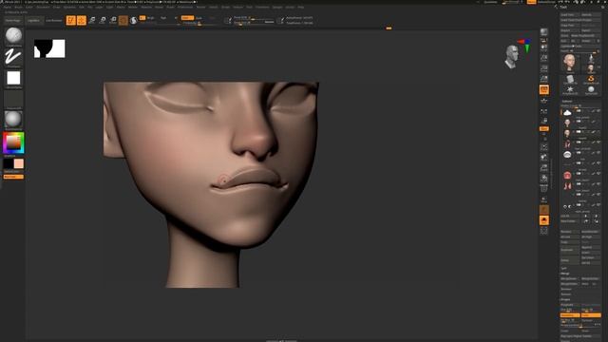Screen dimensions: 608x342
Task: Open the Zplugin menu
Action: point(277,7)
